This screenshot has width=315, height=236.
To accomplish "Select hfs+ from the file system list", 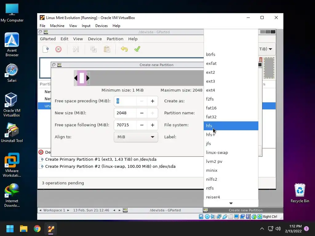I will (x=231, y=135).
